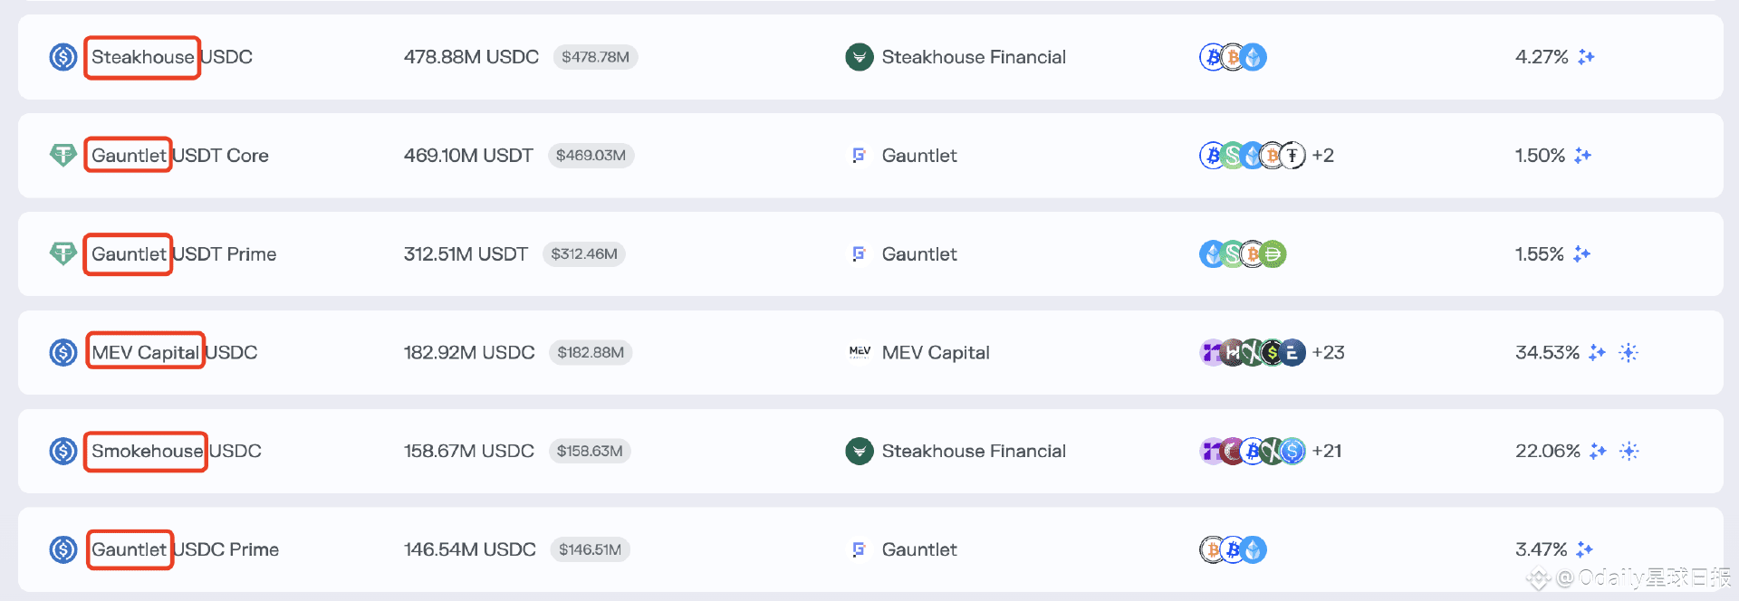Expand the +21 collateral list for Smokehouse

1327,451
